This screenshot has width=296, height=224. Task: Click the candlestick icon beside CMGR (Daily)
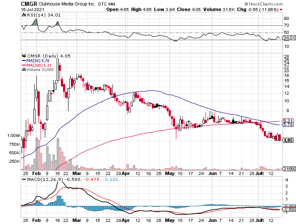(x=23, y=55)
